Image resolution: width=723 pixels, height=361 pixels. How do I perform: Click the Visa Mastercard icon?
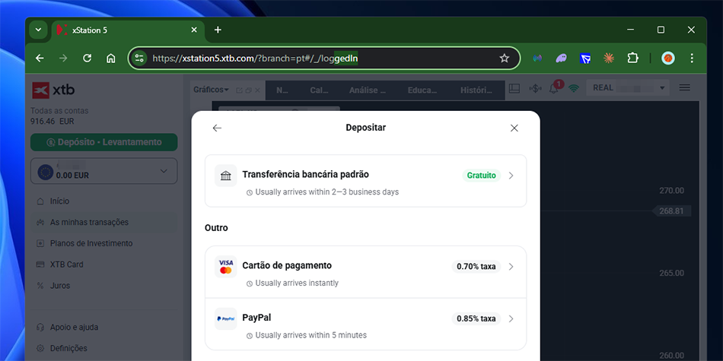tap(226, 267)
